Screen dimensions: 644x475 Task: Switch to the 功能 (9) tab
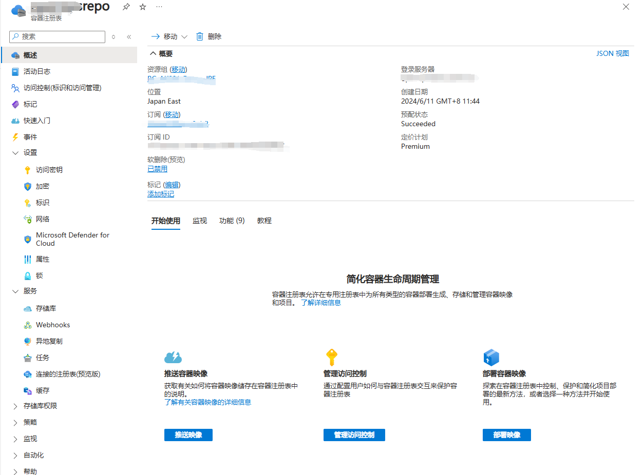point(232,221)
